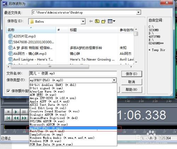Jump to beginning with Go to Start button
The height and width of the screenshot is (149, 177).
coord(8,118)
